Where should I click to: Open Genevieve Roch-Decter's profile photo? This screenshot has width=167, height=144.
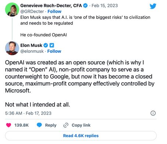(x=12, y=10)
